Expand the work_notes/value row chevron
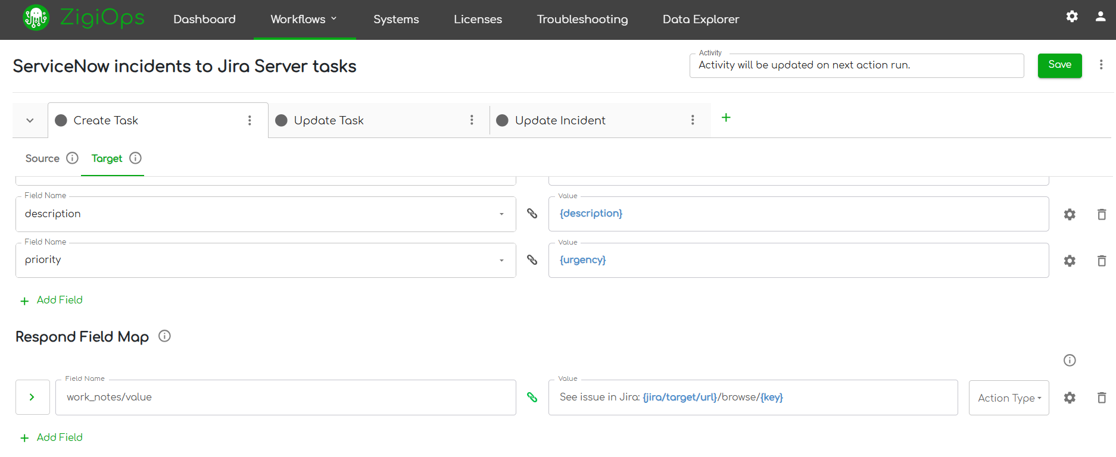This screenshot has height=457, width=1116. (32, 397)
